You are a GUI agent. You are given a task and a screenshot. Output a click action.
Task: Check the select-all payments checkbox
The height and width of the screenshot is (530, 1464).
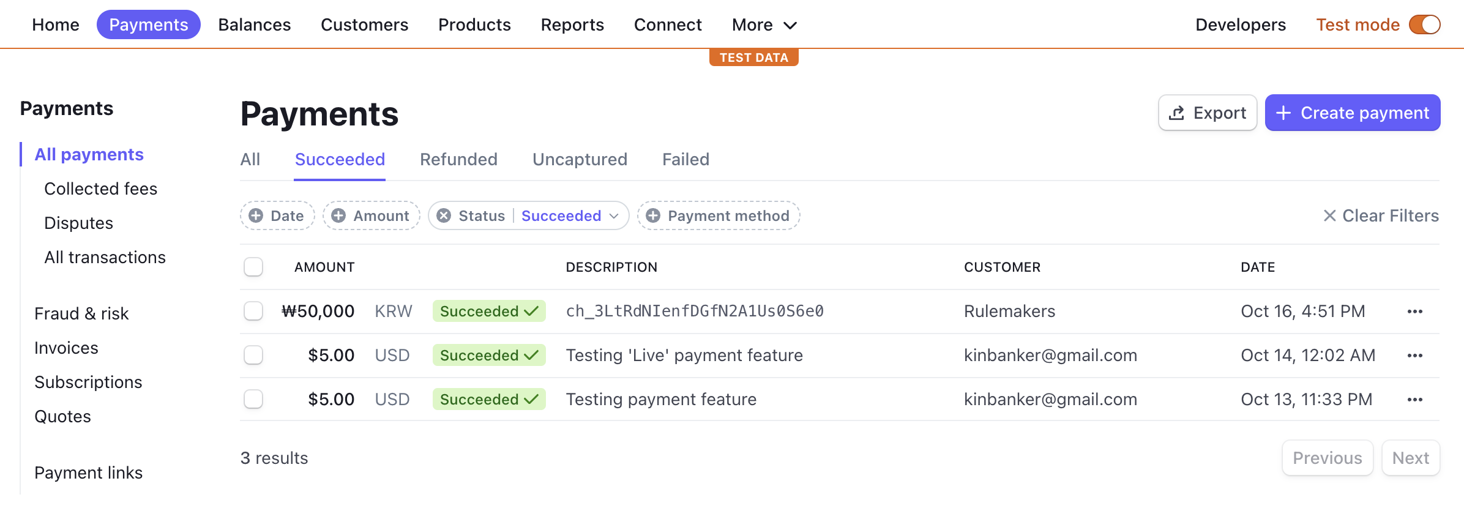pos(253,267)
